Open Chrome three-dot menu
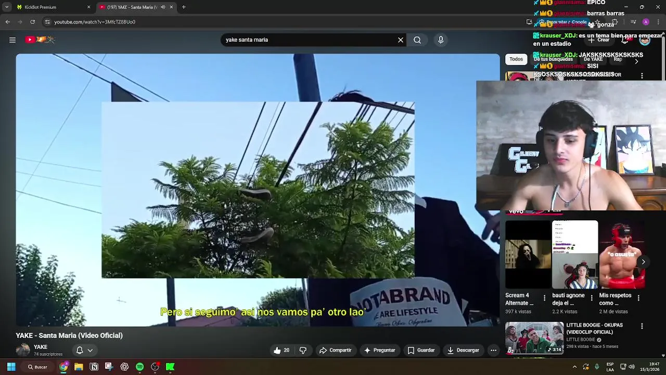Image resolution: width=666 pixels, height=375 pixels. click(659, 22)
